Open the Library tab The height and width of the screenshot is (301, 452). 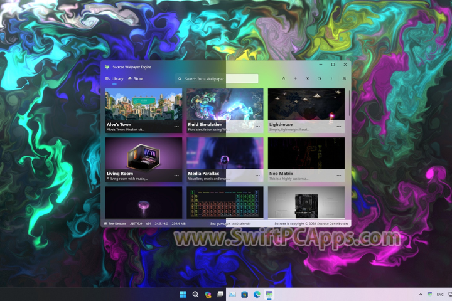tap(114, 78)
